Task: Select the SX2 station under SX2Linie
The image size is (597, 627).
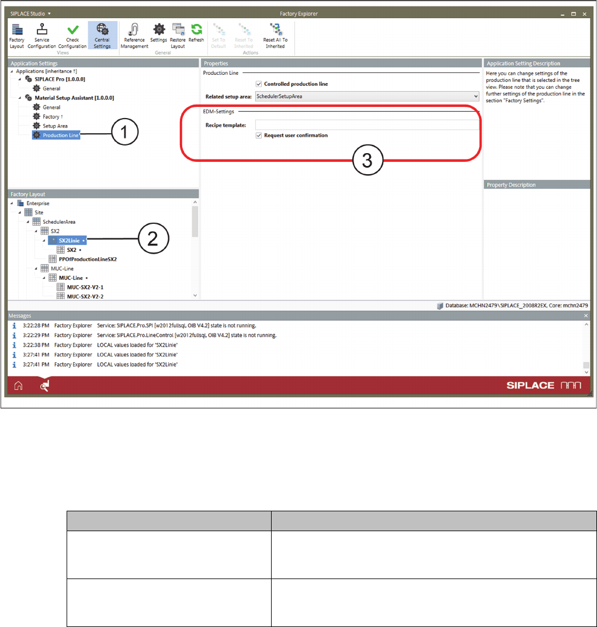Action: point(72,250)
